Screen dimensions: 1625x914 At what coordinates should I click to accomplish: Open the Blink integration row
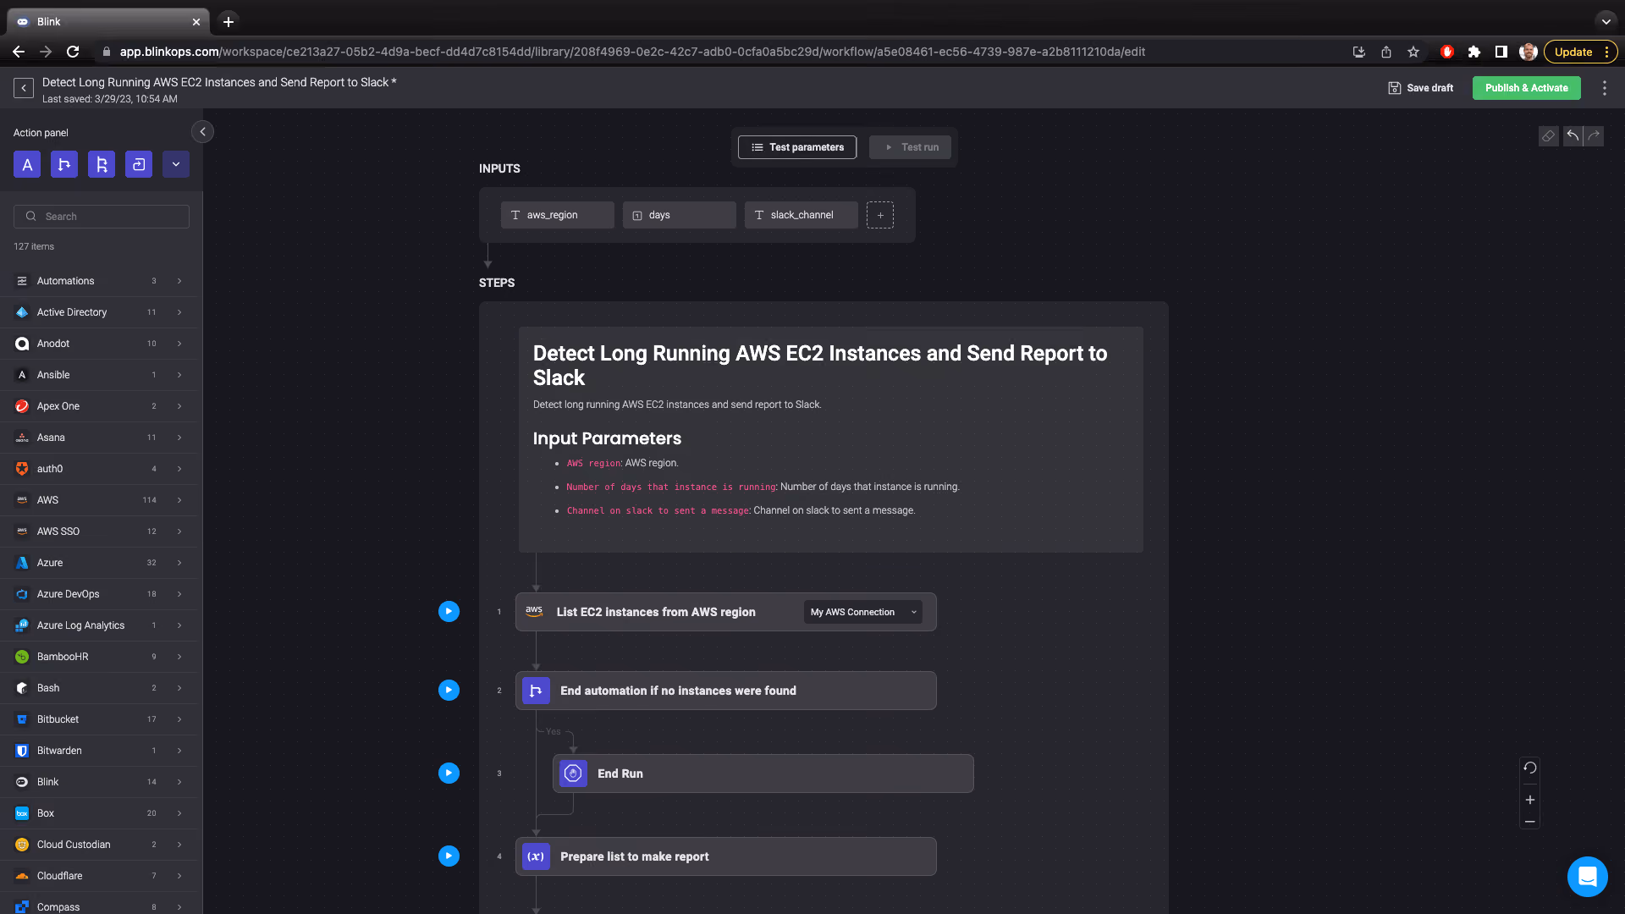click(x=100, y=782)
